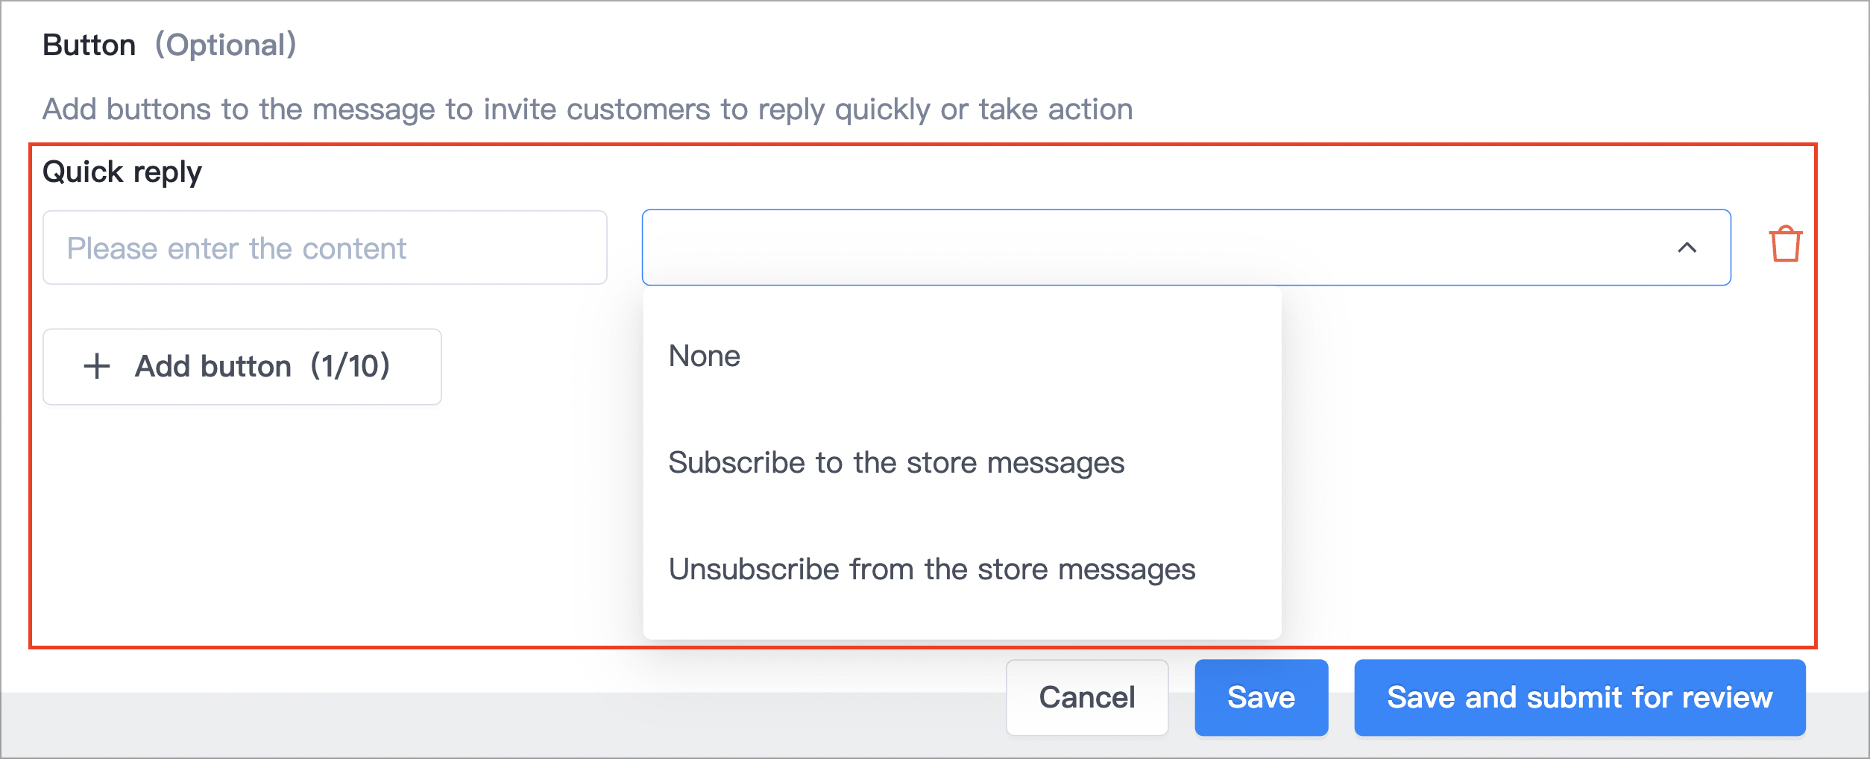Click 'Save and submit for review'
This screenshot has width=1870, height=759.
[1580, 697]
